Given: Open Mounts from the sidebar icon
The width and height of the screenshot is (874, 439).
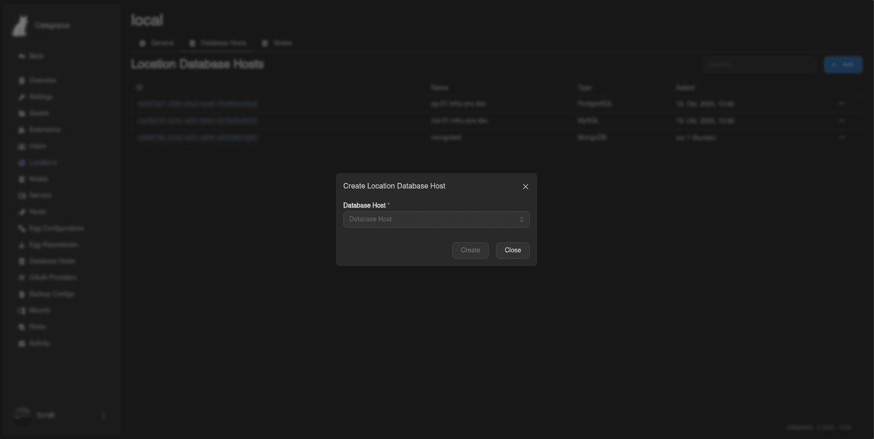Looking at the screenshot, I should click(21, 311).
